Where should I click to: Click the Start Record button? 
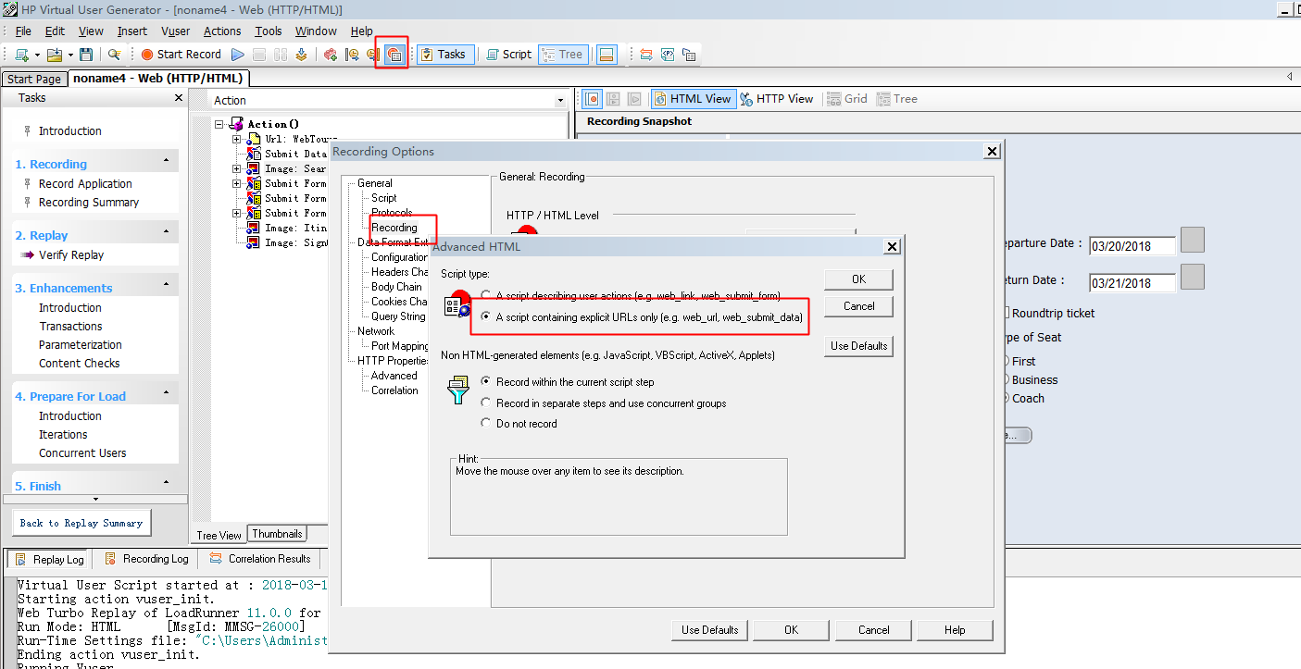(181, 55)
